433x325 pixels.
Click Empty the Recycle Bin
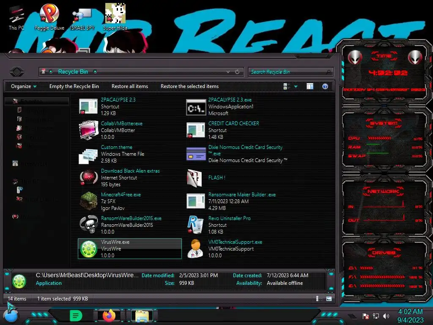click(x=74, y=86)
